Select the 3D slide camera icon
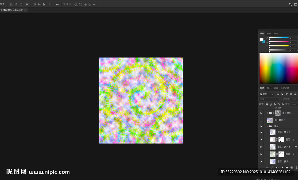 pyautogui.click(x=90, y=4)
